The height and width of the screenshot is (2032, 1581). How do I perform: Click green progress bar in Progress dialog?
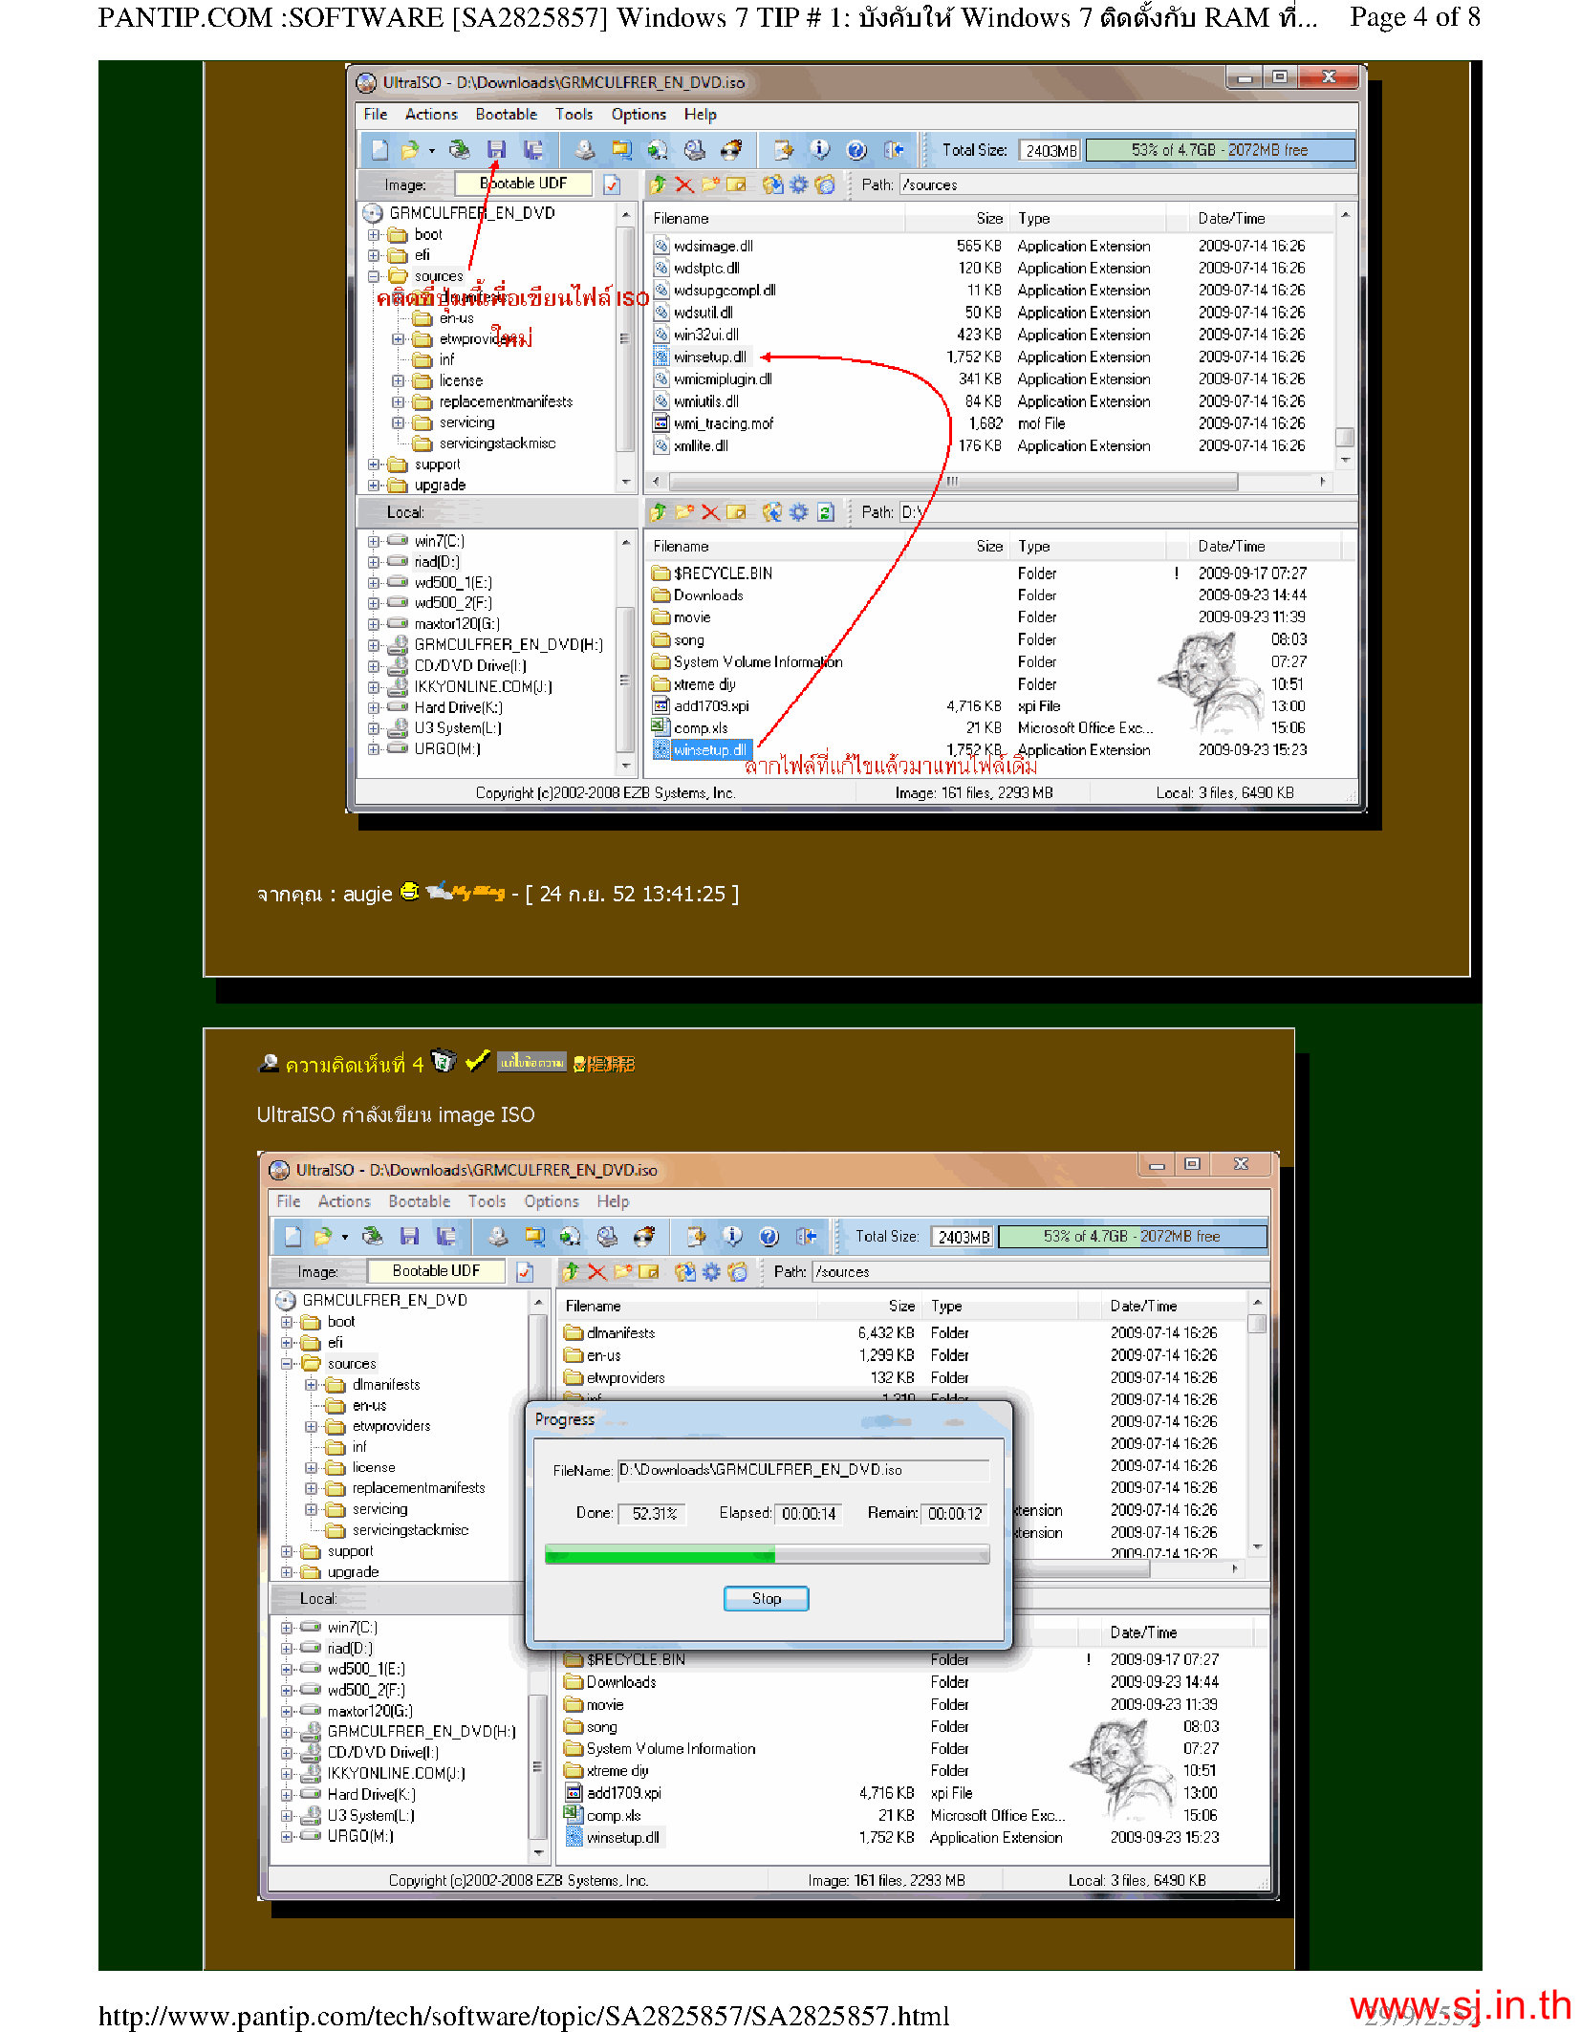767,1555
